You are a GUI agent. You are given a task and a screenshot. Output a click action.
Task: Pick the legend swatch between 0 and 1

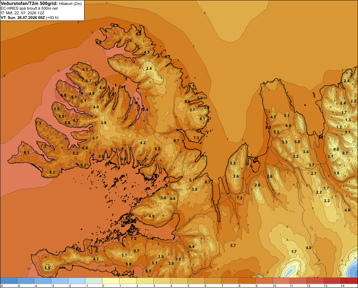(x=111, y=280)
